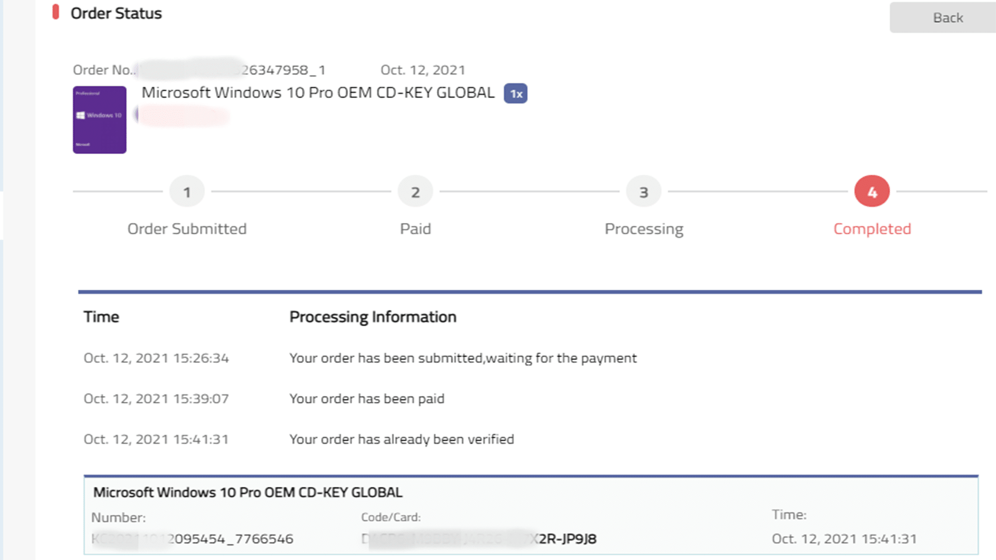Image resolution: width=996 pixels, height=560 pixels.
Task: Open the Microsoft Windows 10 Pro product title link
Action: pyautogui.click(x=318, y=93)
